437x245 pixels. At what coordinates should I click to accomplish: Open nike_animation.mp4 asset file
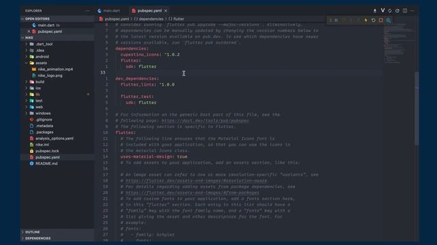[x=55, y=69]
